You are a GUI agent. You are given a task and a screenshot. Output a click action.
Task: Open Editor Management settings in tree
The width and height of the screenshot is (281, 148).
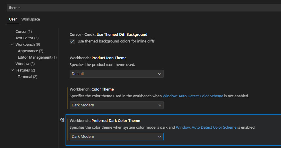point(37,57)
